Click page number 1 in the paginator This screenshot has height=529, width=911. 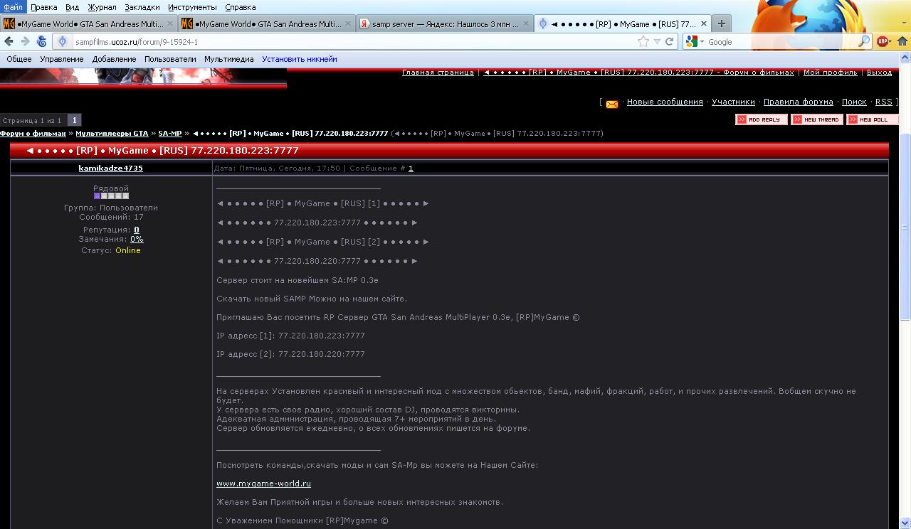74,120
